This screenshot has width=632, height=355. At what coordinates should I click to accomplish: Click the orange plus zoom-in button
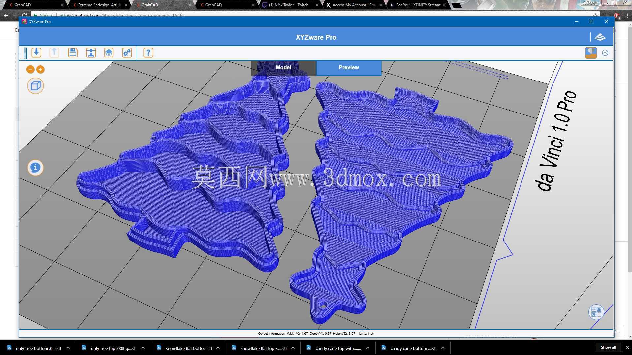tap(40, 69)
